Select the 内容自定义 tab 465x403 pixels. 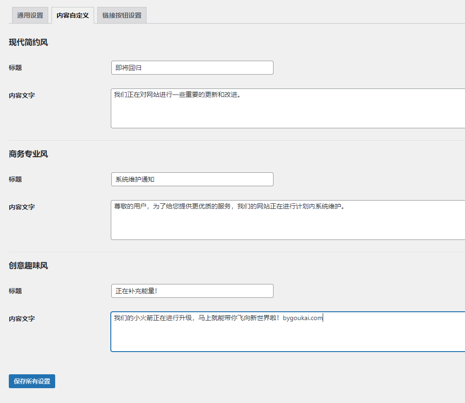[x=73, y=15]
